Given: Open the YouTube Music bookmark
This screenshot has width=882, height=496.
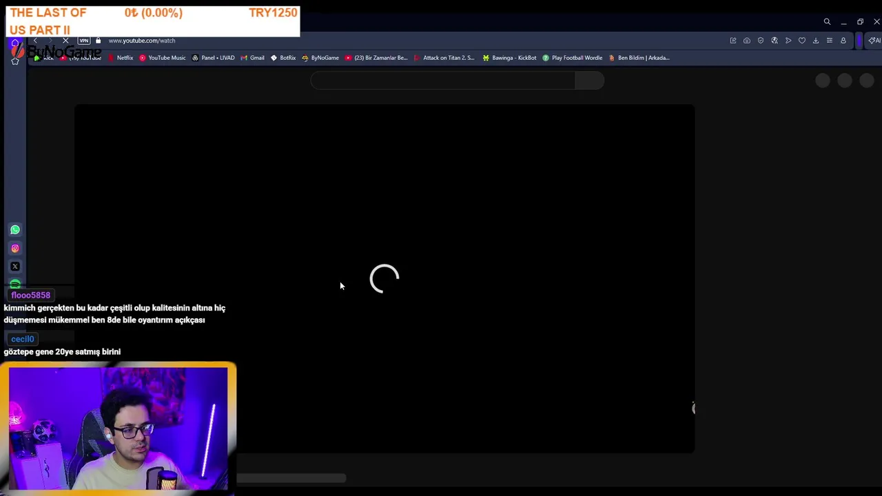Looking at the screenshot, I should point(163,58).
